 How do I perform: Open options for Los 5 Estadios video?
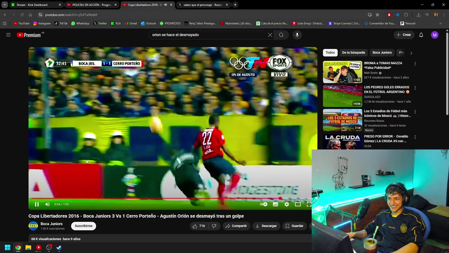[x=415, y=112]
